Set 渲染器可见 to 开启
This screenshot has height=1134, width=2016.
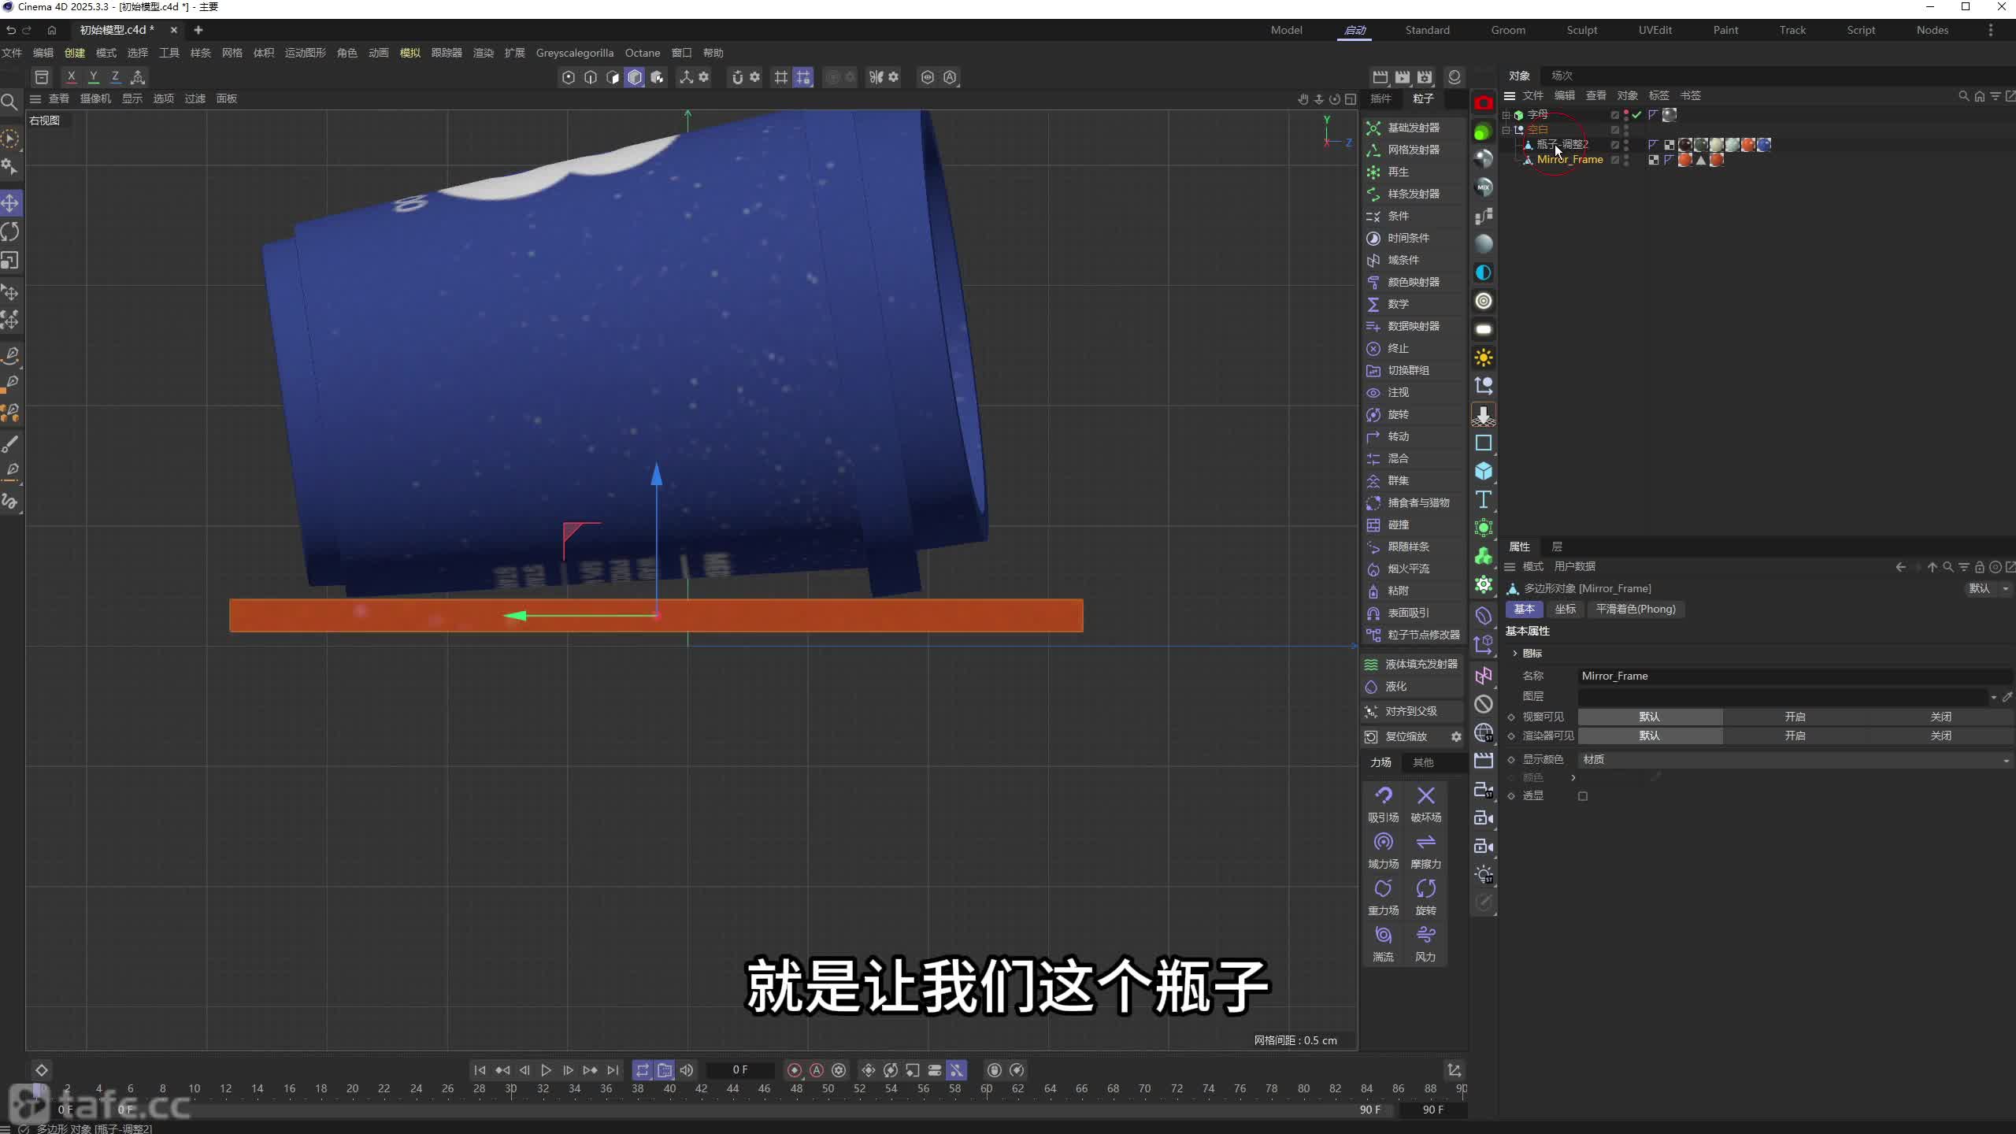(x=1795, y=736)
